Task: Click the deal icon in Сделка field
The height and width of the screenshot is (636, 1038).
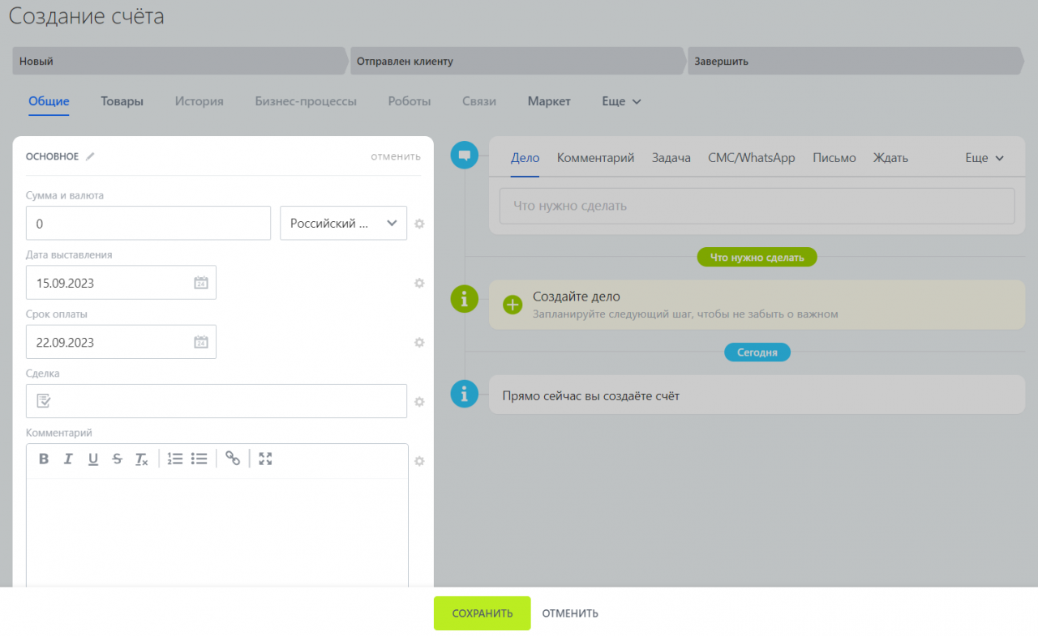Action: (x=44, y=400)
